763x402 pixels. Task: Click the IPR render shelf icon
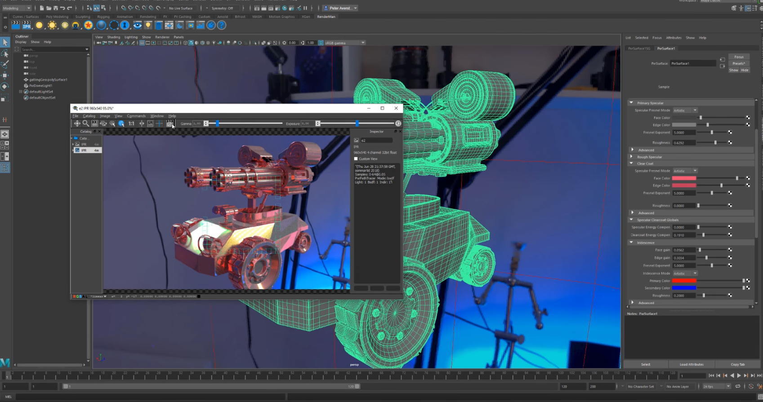(x=27, y=26)
